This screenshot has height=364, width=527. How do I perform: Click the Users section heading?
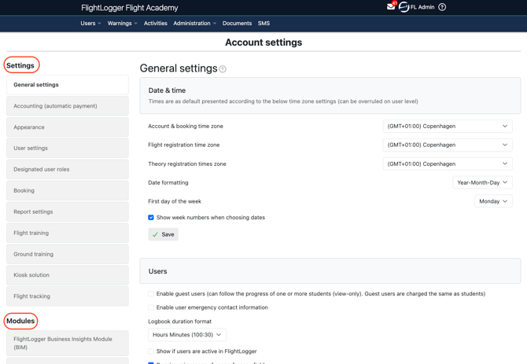click(157, 271)
